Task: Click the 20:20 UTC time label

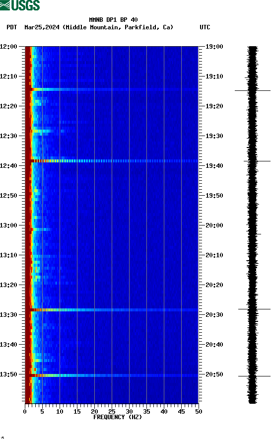Action: click(214, 285)
